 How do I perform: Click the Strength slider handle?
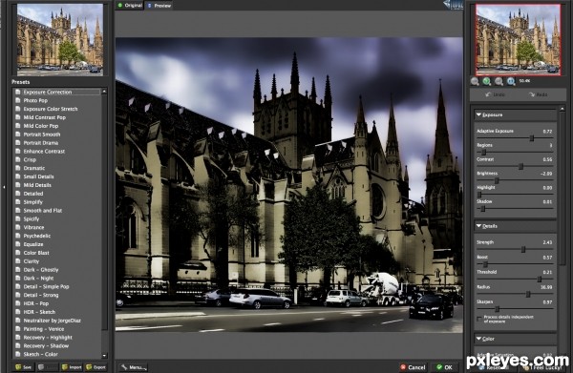click(523, 249)
